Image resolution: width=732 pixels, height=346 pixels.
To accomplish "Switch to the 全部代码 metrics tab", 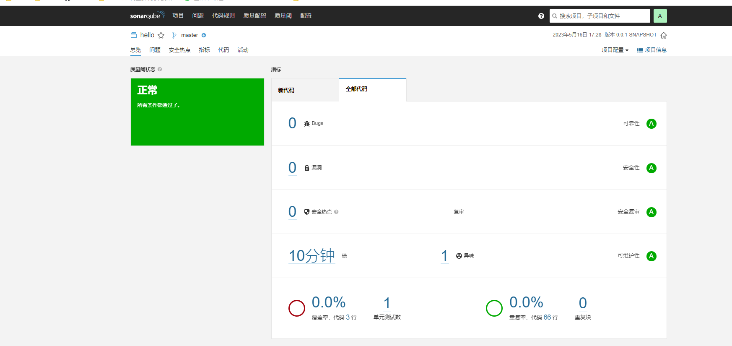I will [373, 89].
